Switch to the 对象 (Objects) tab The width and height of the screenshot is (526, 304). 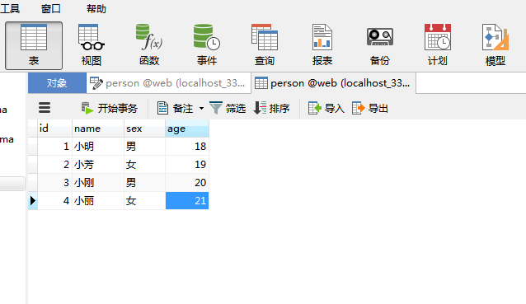click(x=57, y=82)
